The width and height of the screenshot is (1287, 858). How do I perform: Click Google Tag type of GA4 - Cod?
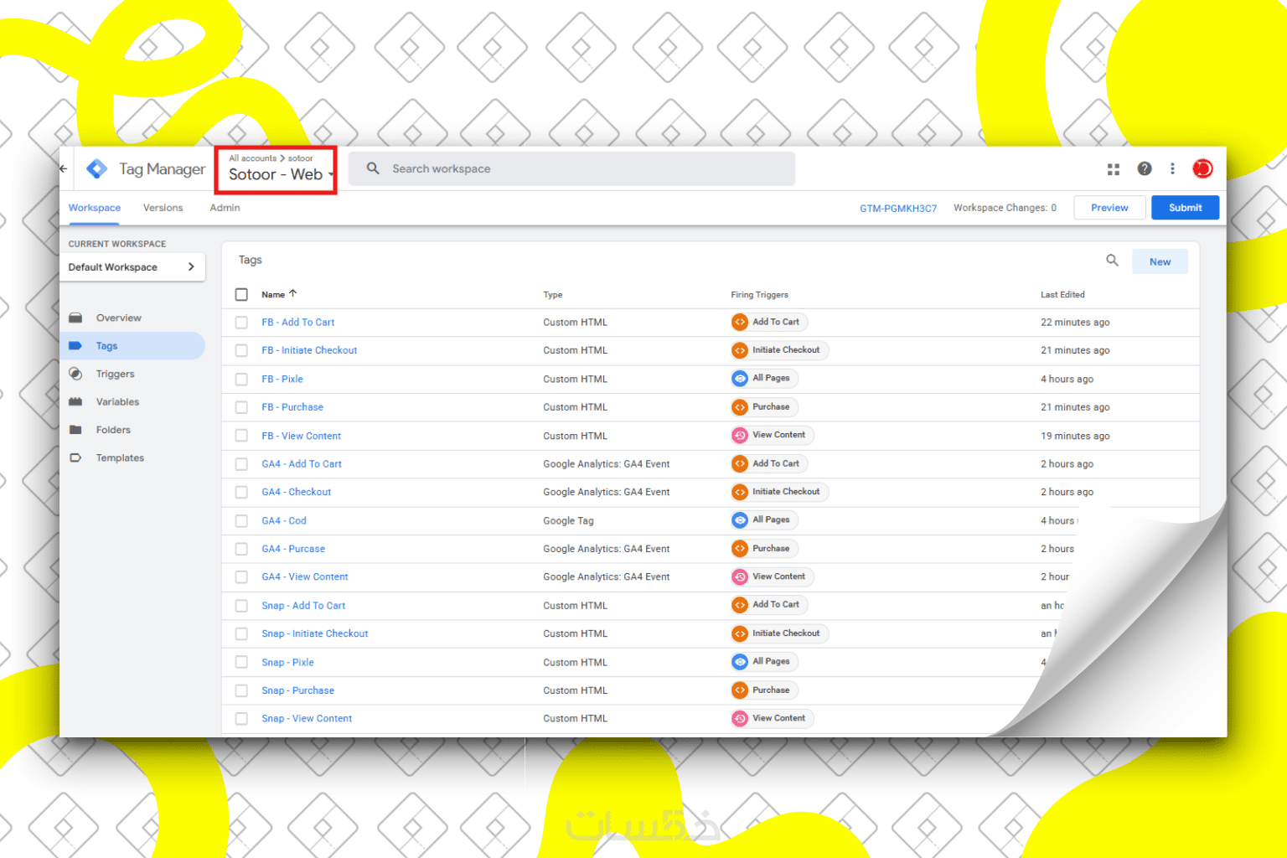(568, 520)
